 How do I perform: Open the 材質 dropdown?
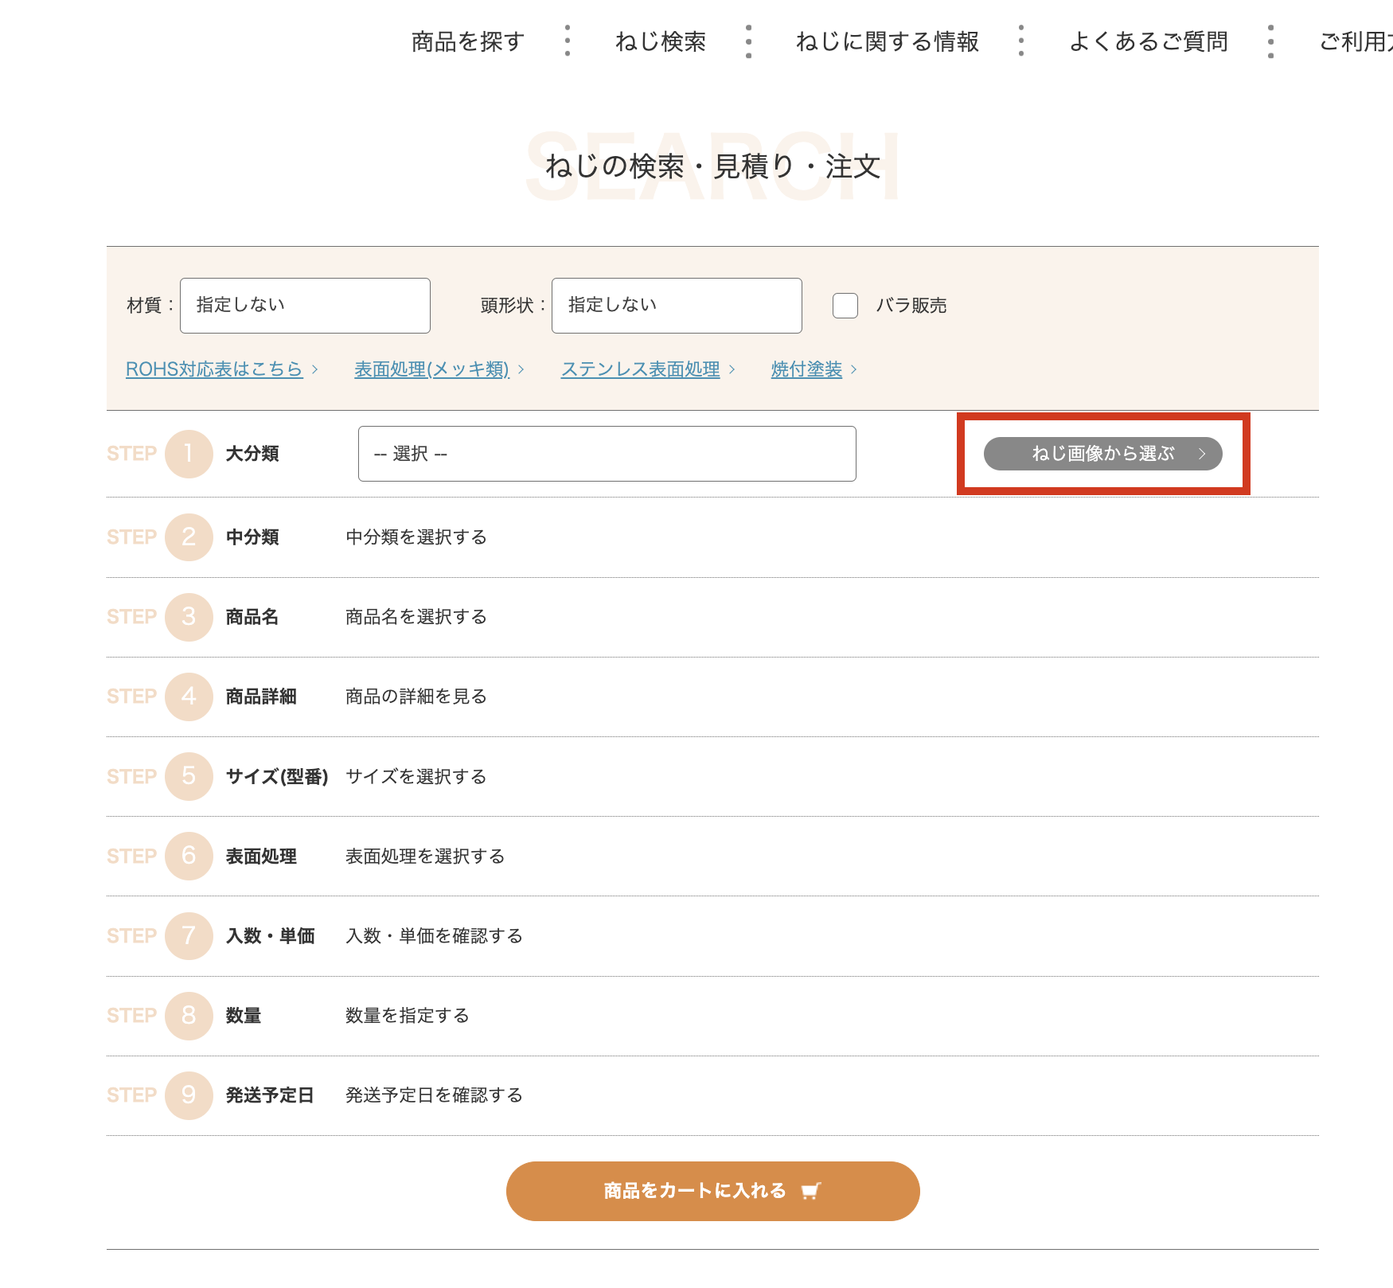[305, 306]
